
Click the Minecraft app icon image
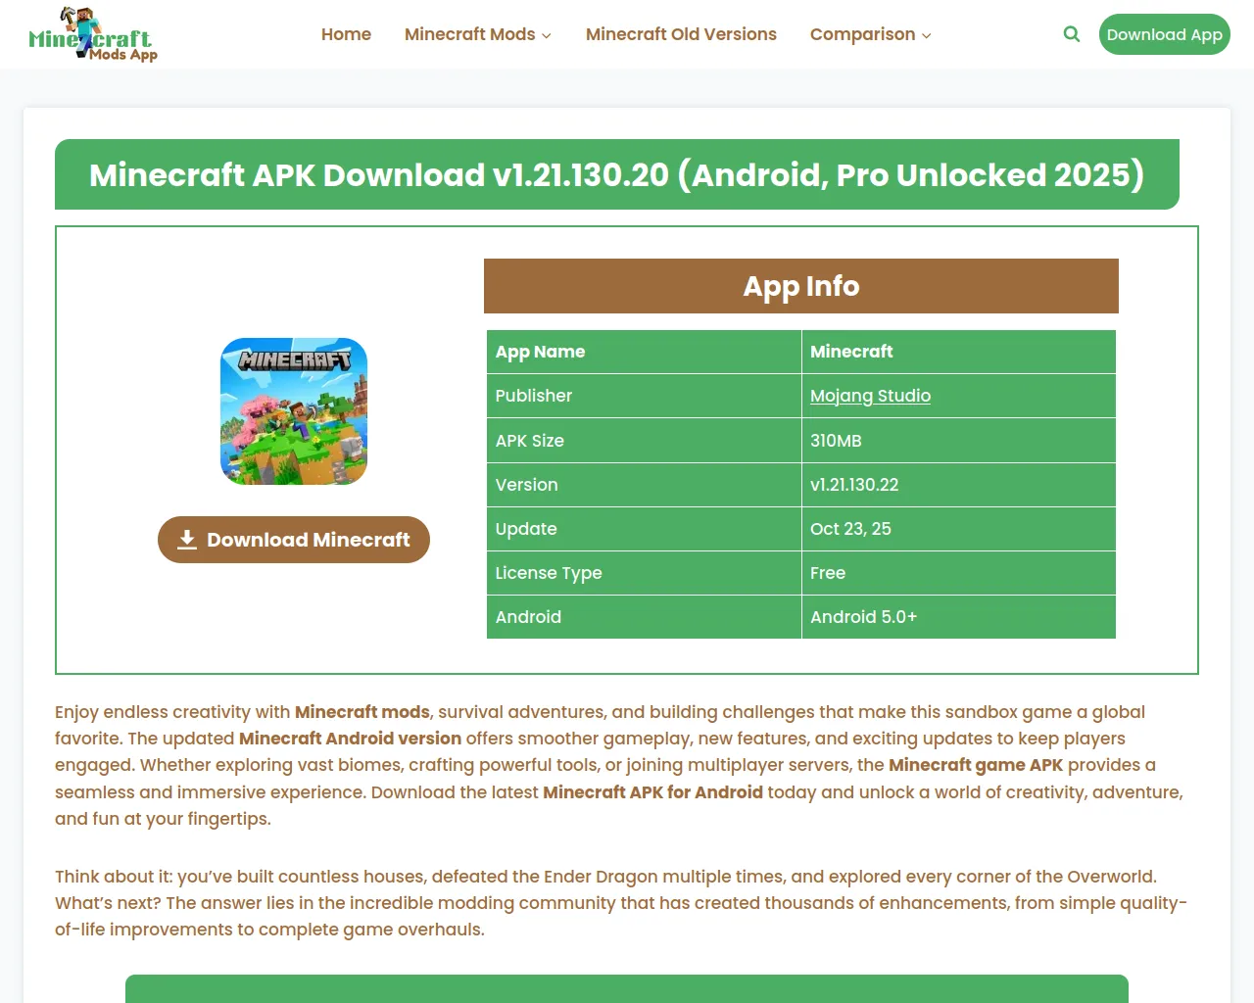[x=294, y=411]
